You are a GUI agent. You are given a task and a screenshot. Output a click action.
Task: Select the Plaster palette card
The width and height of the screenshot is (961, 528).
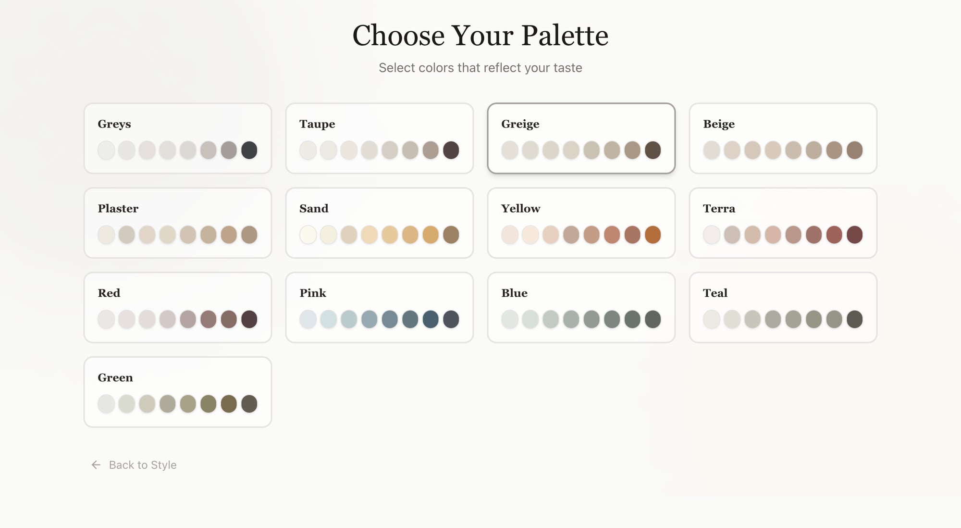(178, 223)
